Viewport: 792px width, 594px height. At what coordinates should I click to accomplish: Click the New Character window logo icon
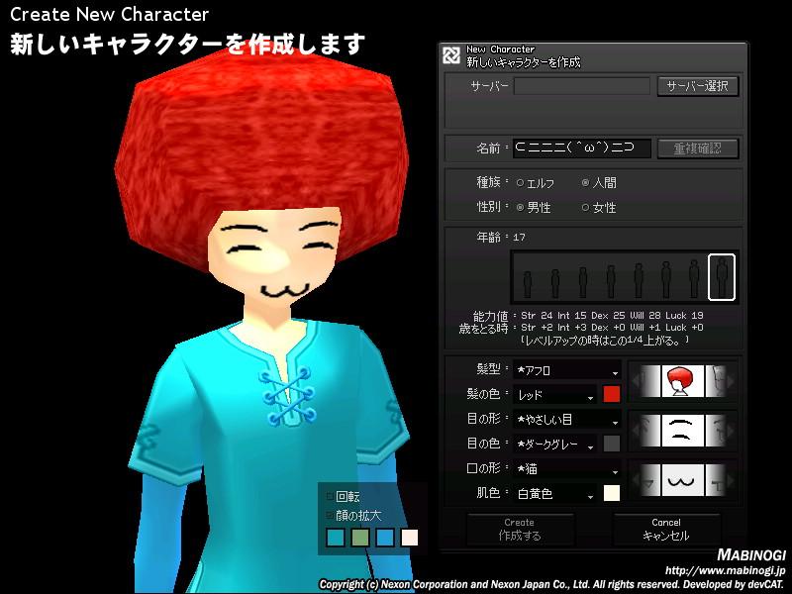pyautogui.click(x=451, y=55)
